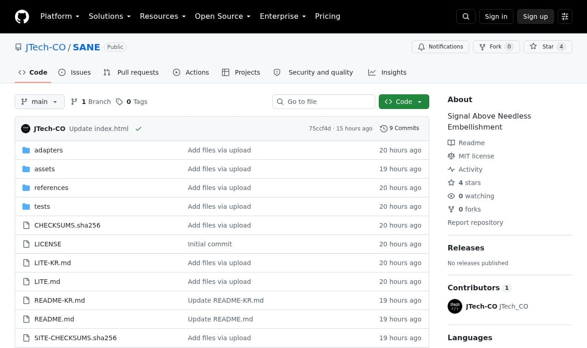Click the JTech-CO contributor avatar
Image resolution: width=587 pixels, height=348 pixels.
tap(455, 306)
